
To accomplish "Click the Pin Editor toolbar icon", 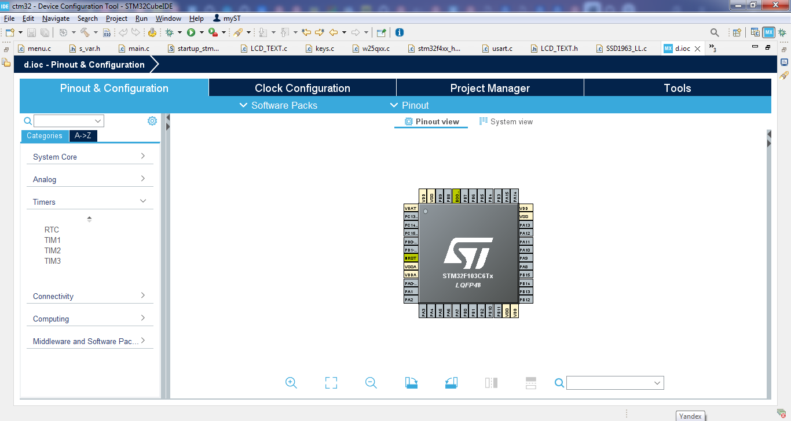I will pos(381,32).
